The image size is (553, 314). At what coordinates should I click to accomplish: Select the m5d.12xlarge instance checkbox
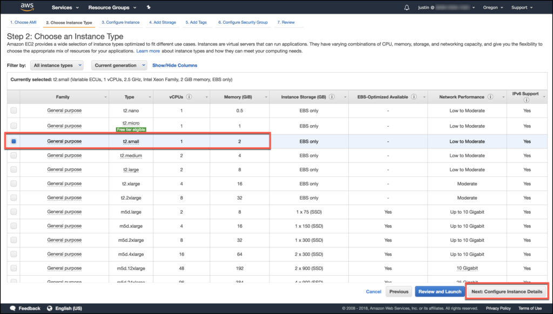tap(14, 268)
